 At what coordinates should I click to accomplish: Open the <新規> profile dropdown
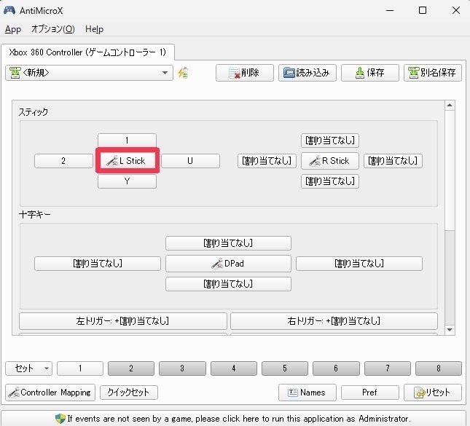(x=89, y=73)
